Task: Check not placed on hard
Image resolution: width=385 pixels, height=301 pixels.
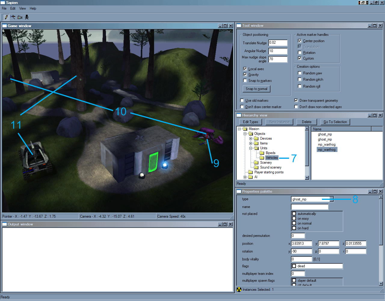Action: tap(294, 228)
